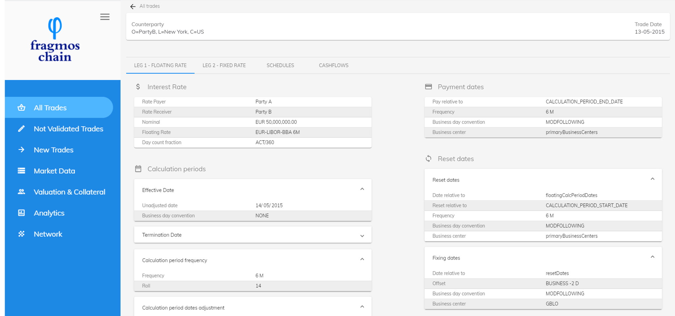Click the Valuation & Collateral people icon
This screenshot has width=675, height=316.
[x=22, y=192]
